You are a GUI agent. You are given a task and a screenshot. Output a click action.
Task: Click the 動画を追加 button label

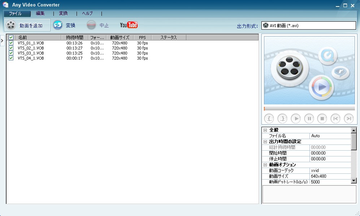(31, 26)
